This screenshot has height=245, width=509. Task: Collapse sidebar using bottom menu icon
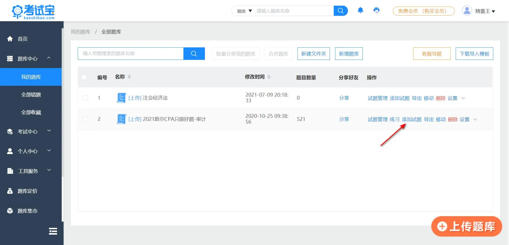click(x=53, y=231)
